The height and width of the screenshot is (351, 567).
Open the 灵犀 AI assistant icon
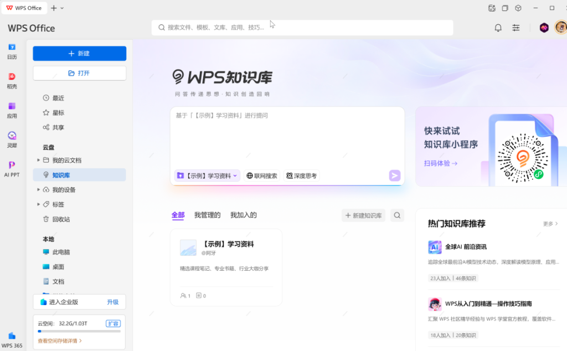pos(12,140)
